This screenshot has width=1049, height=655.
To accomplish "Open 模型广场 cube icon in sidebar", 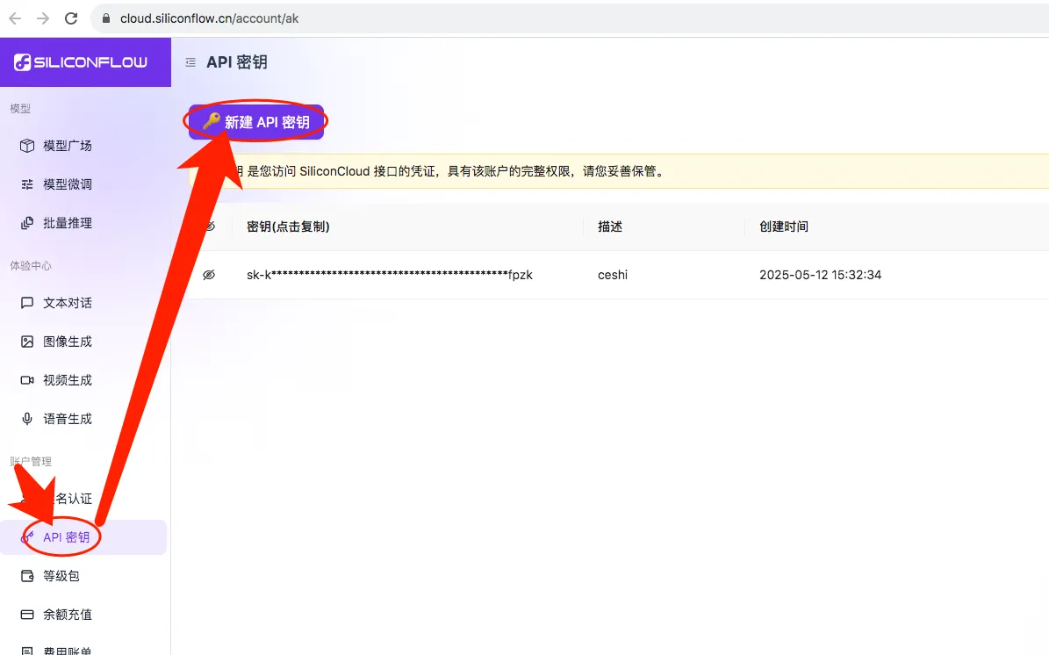I will coord(26,145).
